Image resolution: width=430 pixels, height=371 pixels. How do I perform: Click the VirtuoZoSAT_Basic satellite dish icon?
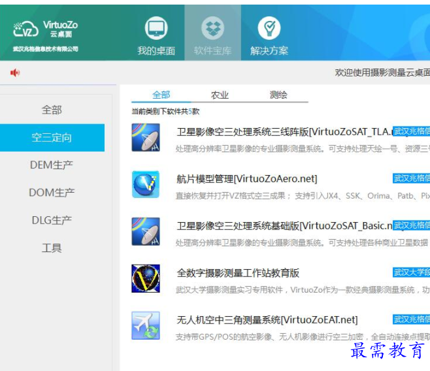click(x=146, y=231)
